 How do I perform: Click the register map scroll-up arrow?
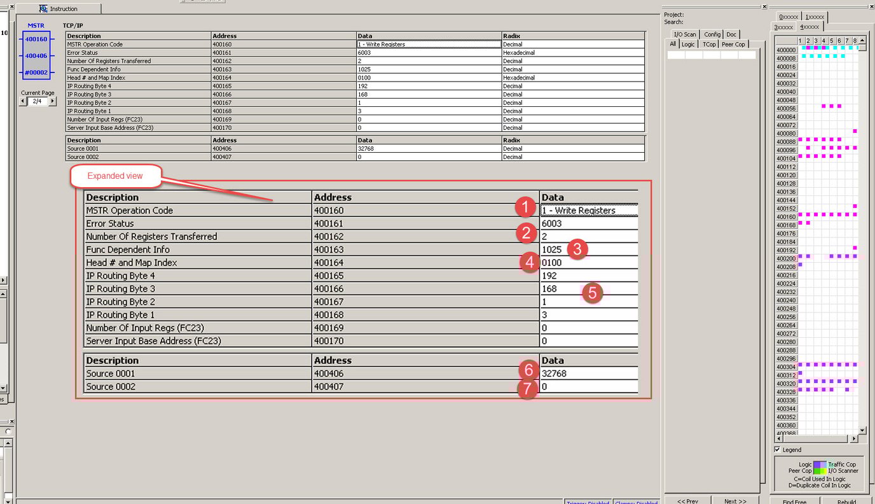pos(862,41)
